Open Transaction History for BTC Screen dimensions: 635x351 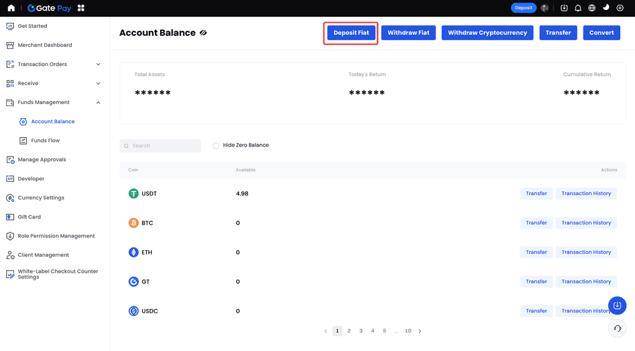coord(586,223)
